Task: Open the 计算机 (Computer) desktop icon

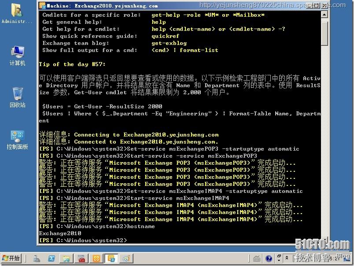Action: [17, 55]
